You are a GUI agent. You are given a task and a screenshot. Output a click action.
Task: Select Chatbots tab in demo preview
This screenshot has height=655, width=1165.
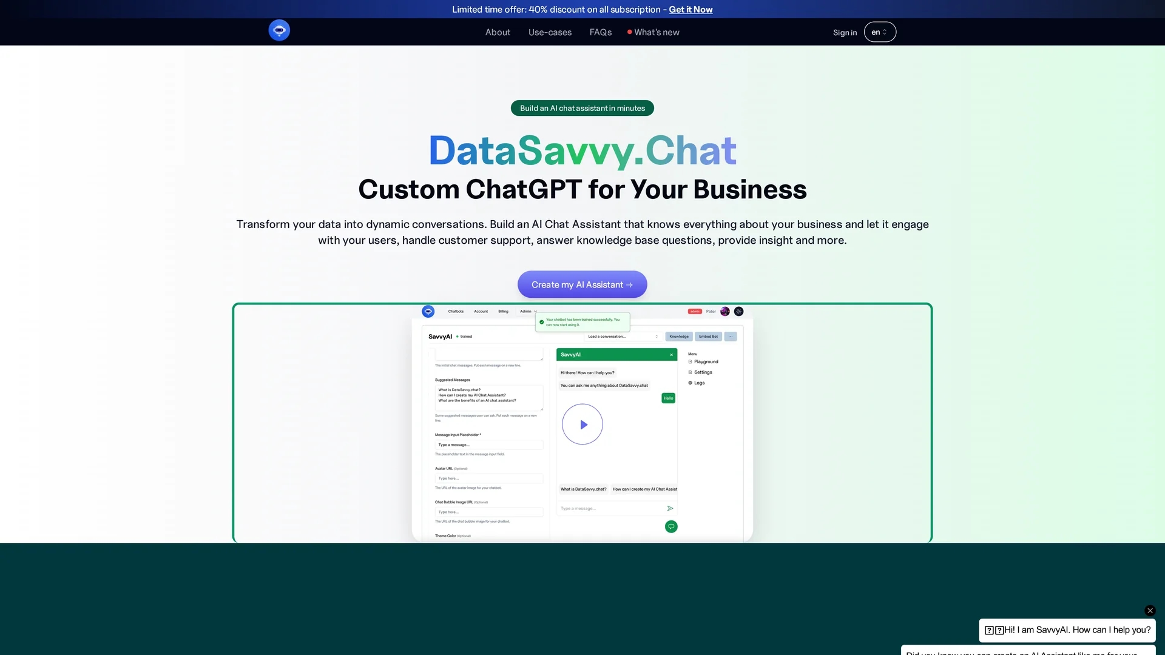coord(456,311)
